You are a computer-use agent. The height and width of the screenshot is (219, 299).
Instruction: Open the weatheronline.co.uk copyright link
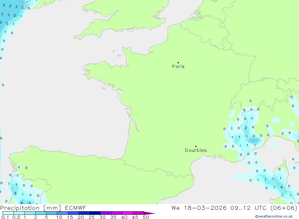274,216
